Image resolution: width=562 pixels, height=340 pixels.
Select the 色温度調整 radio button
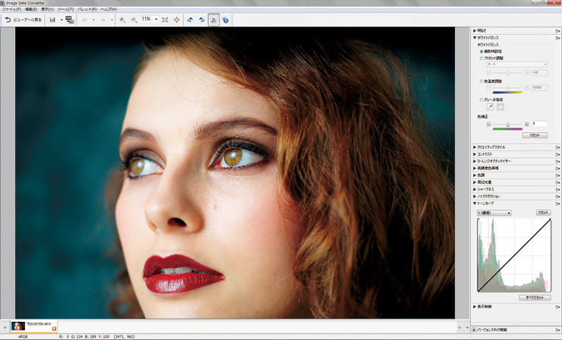[481, 80]
